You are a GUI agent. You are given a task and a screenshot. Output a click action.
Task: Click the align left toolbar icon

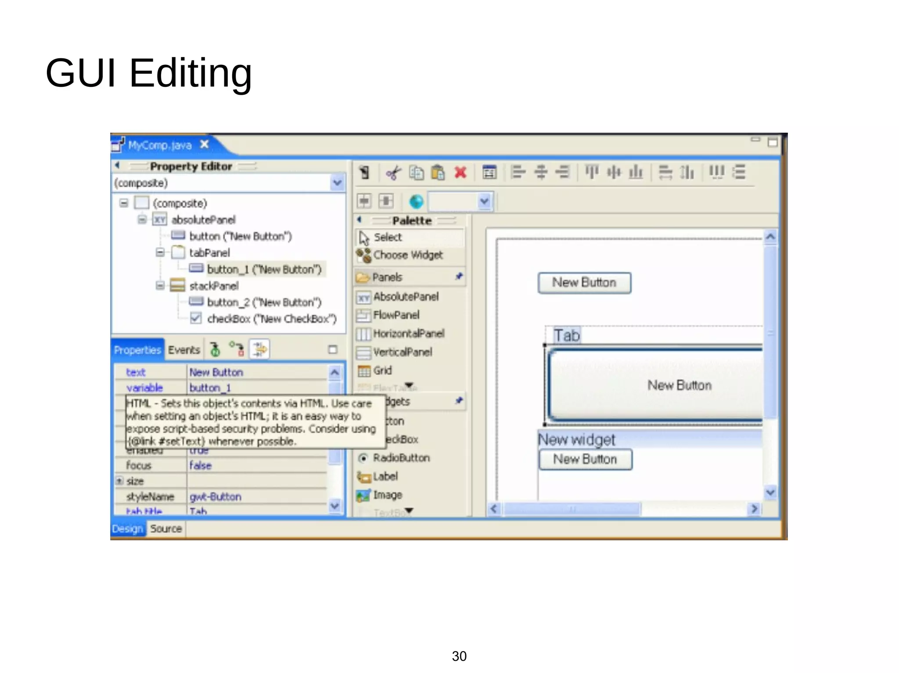[x=518, y=172]
